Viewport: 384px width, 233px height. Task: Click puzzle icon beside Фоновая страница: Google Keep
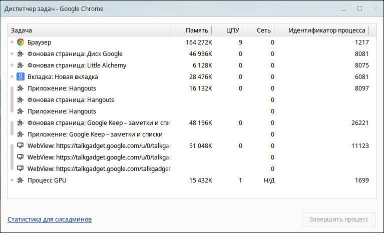pyautogui.click(x=21, y=122)
